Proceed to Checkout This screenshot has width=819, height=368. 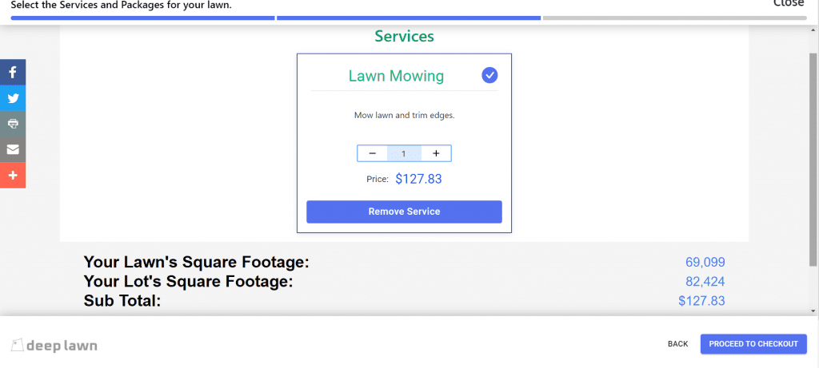tap(753, 344)
